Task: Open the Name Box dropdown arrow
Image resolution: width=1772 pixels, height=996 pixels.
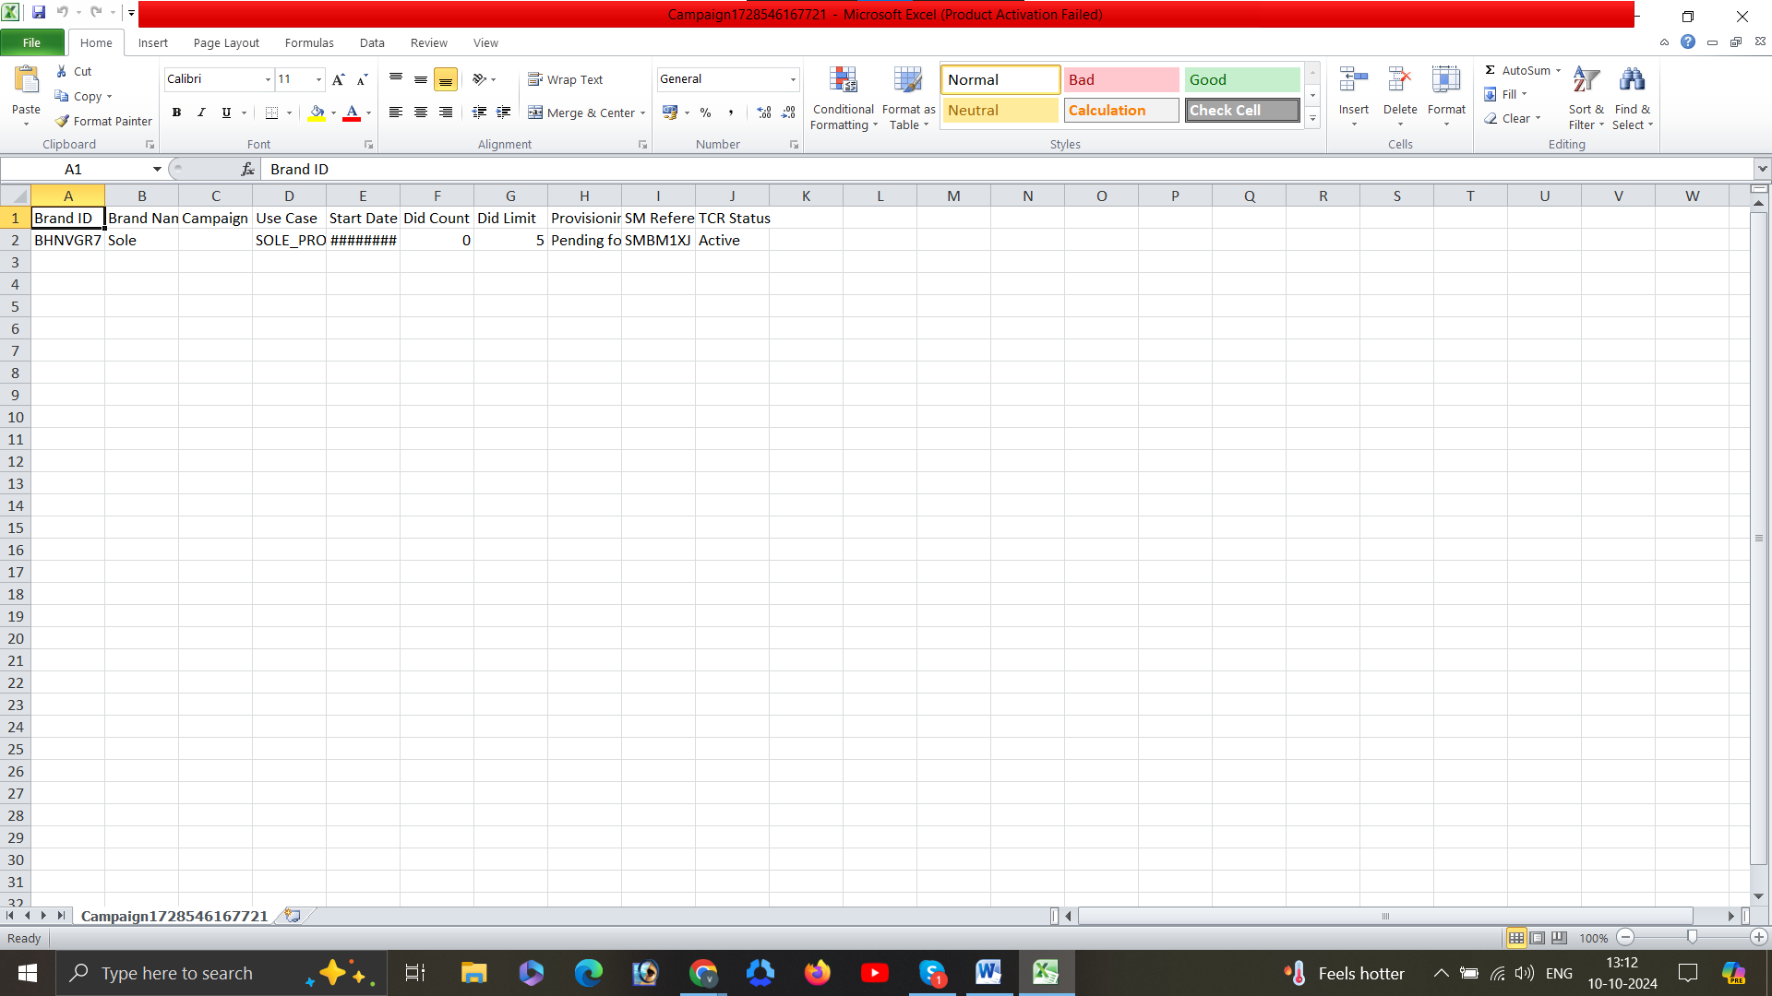Action: click(157, 169)
